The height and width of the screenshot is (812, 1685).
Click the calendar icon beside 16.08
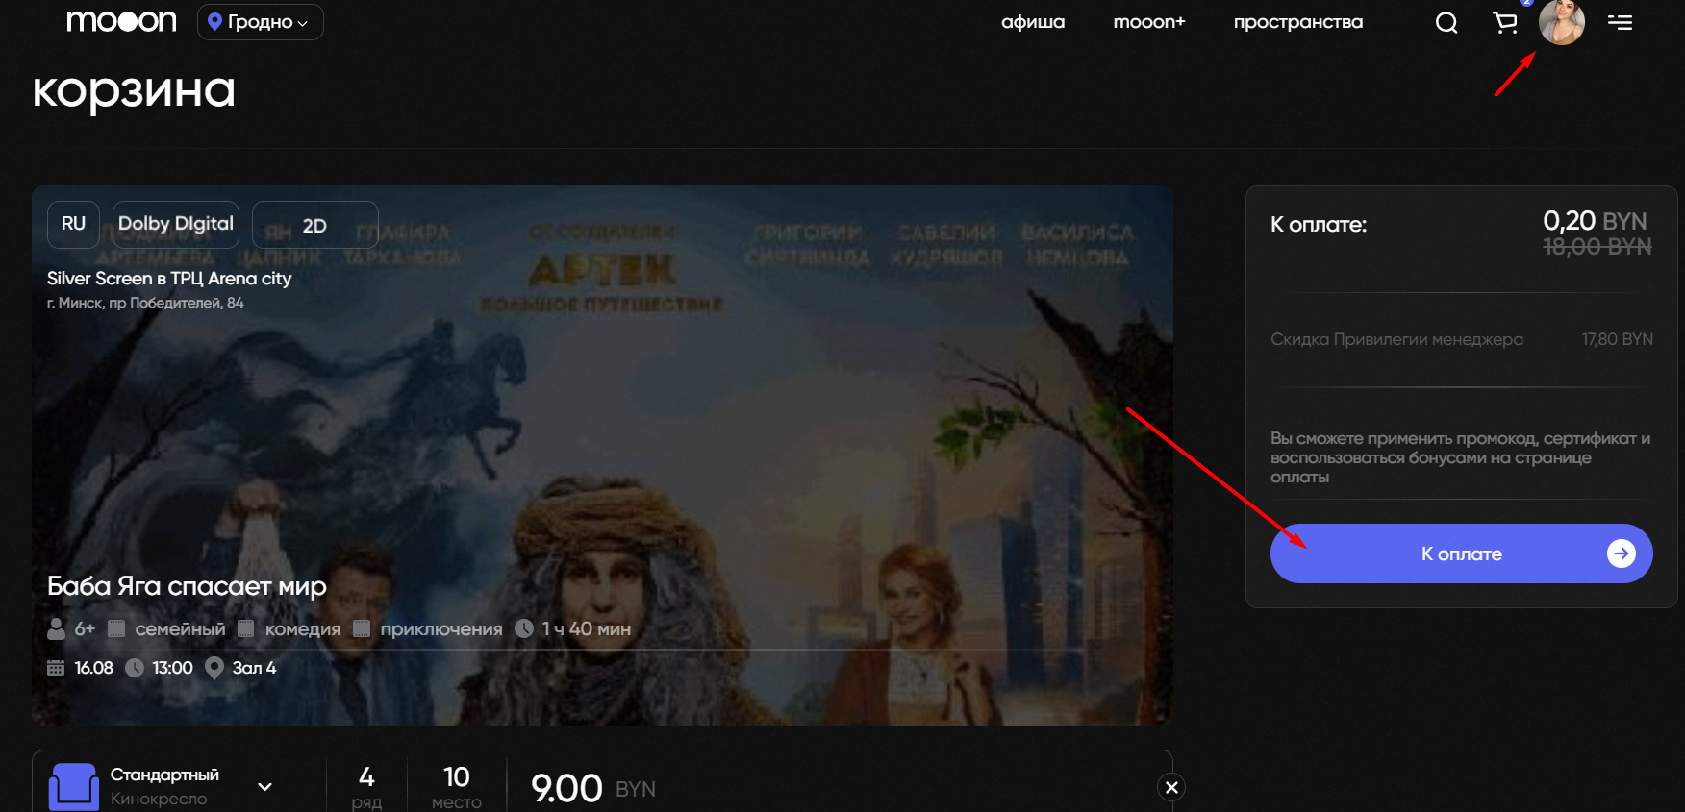56,668
